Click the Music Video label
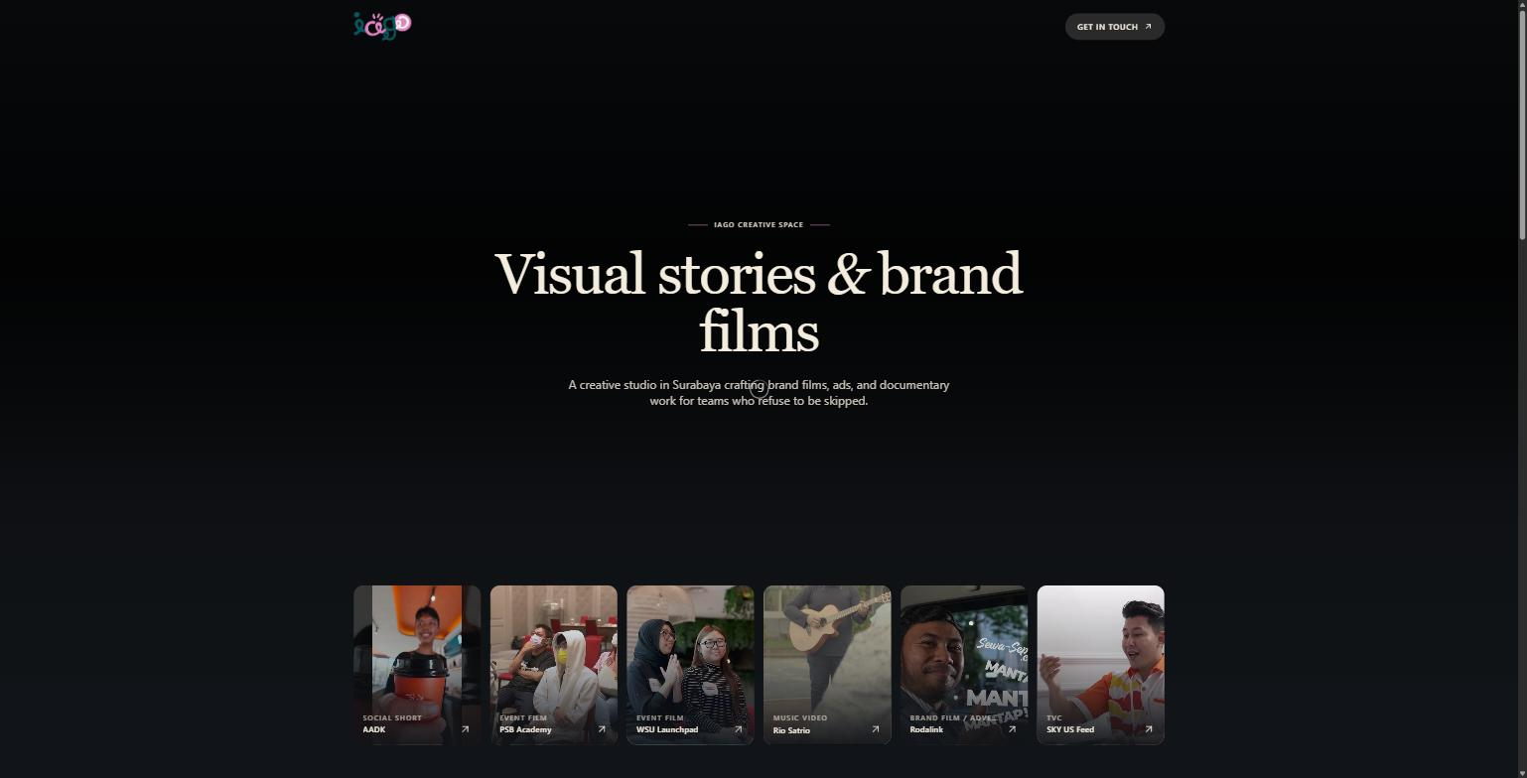Screen dimensions: 1527x778 (800, 717)
